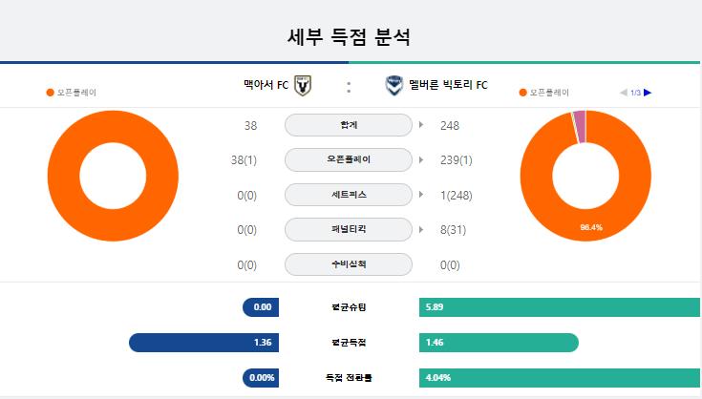702x399 pixels.
Task: Expand the 페널티킥 row arrow
Action: pyautogui.click(x=421, y=229)
